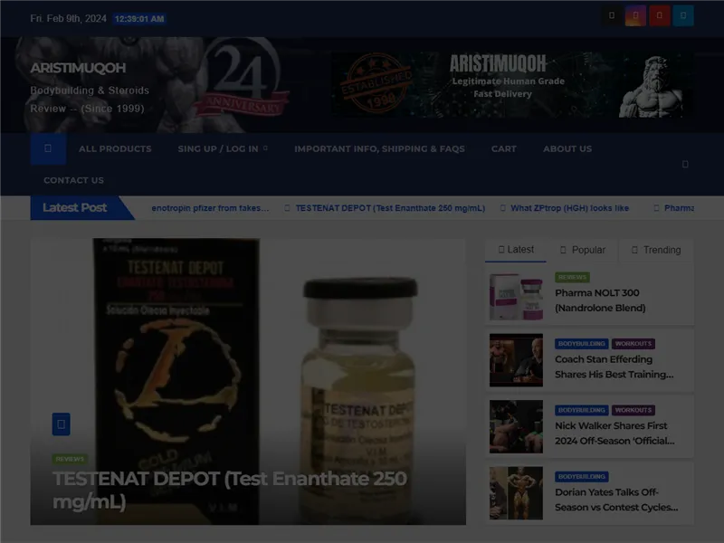Open the YouTube social icon
This screenshot has width=724, height=543.
click(x=659, y=15)
